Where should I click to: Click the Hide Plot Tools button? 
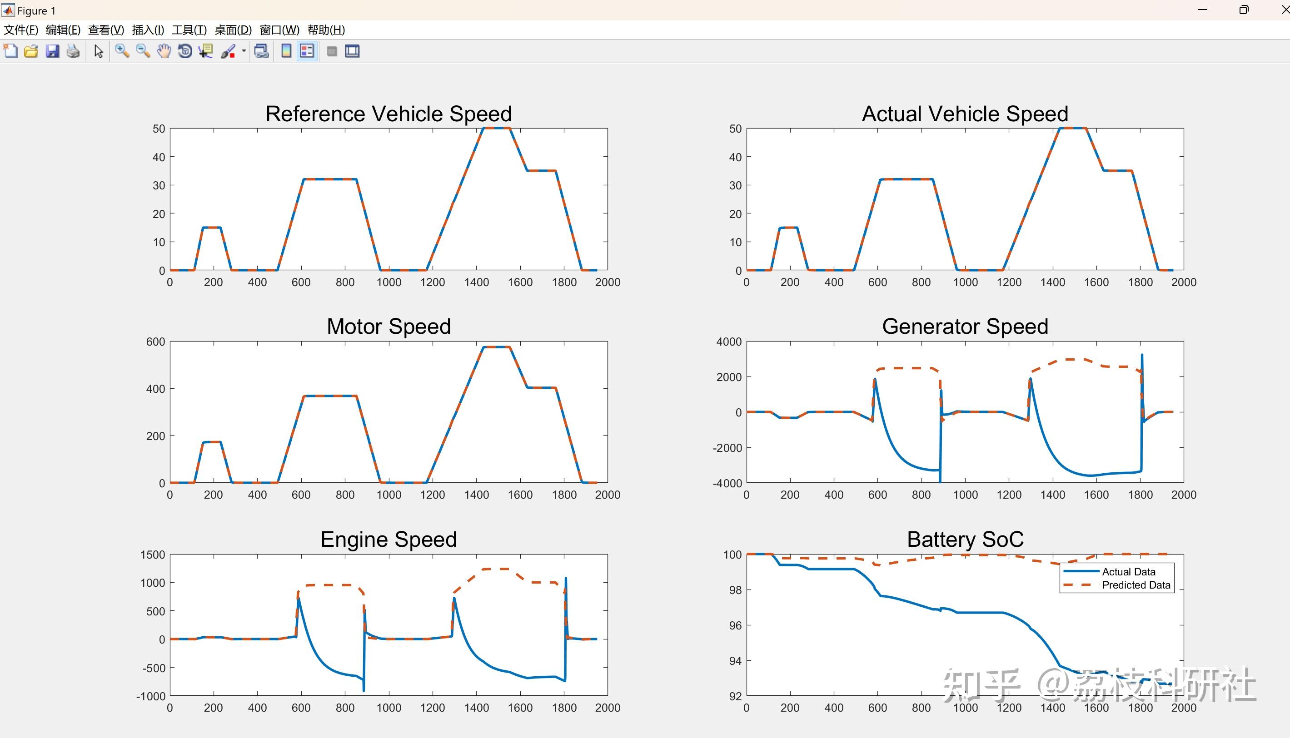coord(332,51)
